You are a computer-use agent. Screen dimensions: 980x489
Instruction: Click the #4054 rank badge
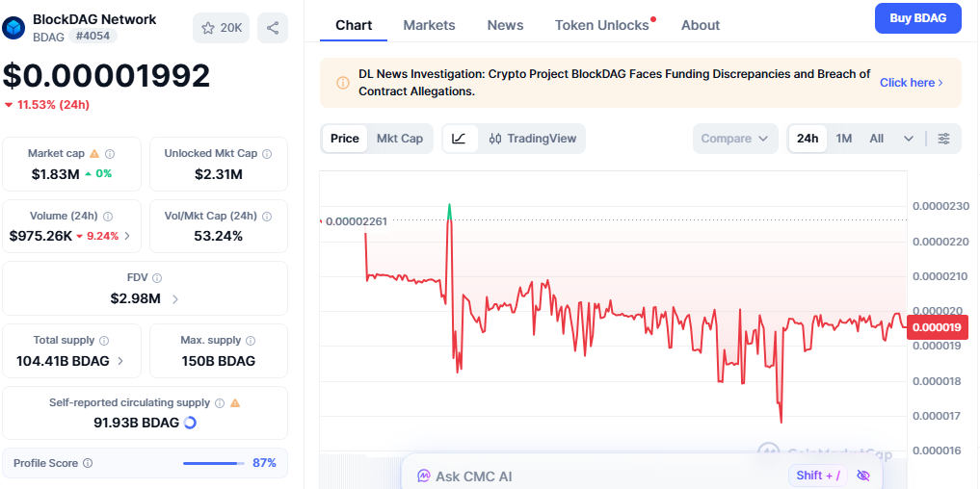coord(93,37)
